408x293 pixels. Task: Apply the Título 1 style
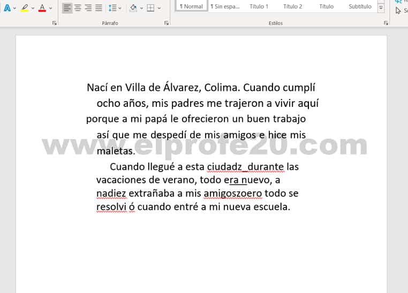[259, 6]
